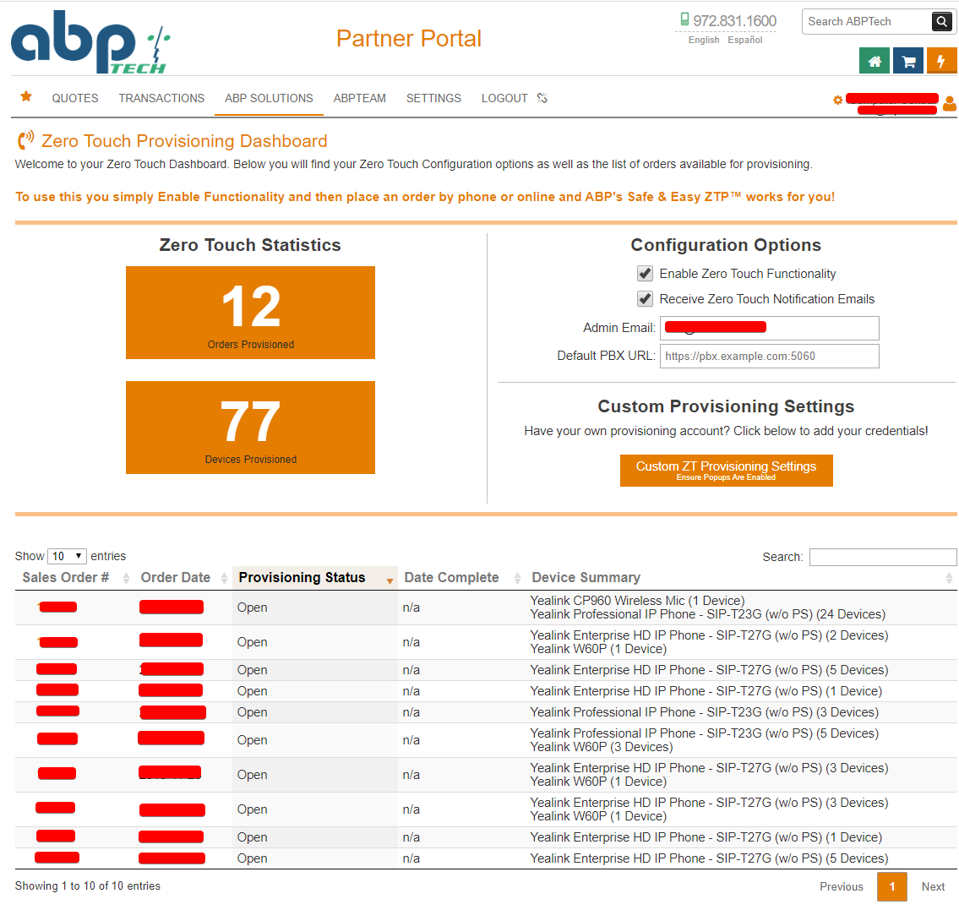Click the phone number 972.831.1600
This screenshot has height=910, width=959.
[x=734, y=21]
